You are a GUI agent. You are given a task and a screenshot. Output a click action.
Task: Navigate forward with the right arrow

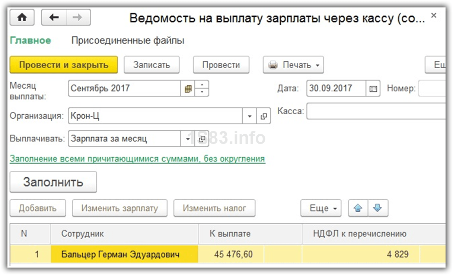tap(78, 17)
